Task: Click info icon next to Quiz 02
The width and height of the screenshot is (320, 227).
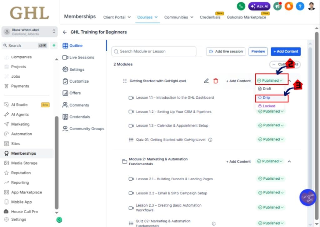Action: pyautogui.click(x=214, y=224)
